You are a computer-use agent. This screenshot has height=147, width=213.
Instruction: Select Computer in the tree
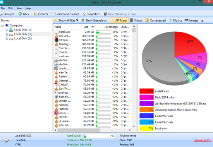click(x=16, y=26)
